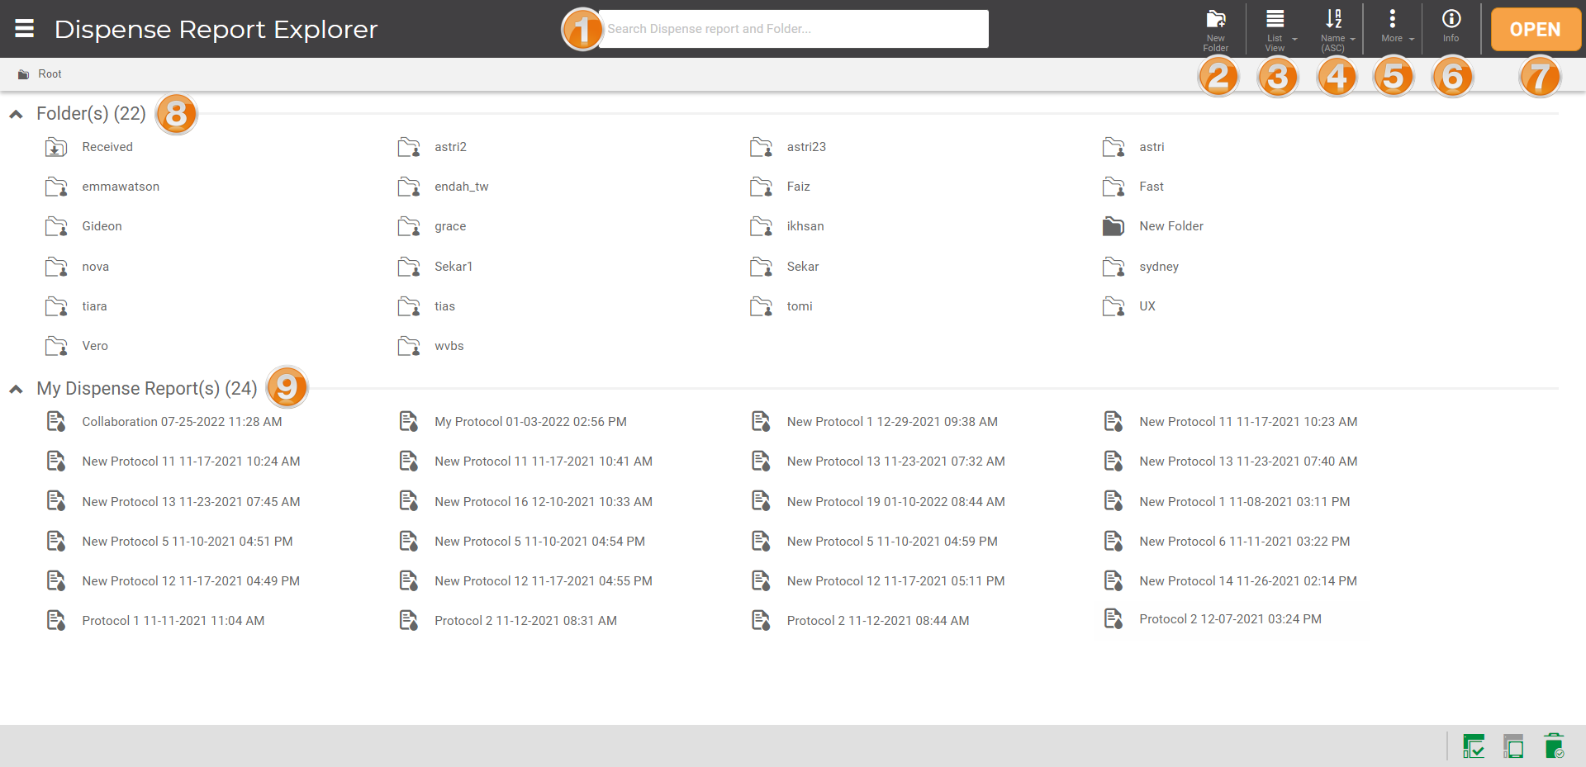Click the green trash bin icon
The height and width of the screenshot is (767, 1586).
click(1553, 746)
